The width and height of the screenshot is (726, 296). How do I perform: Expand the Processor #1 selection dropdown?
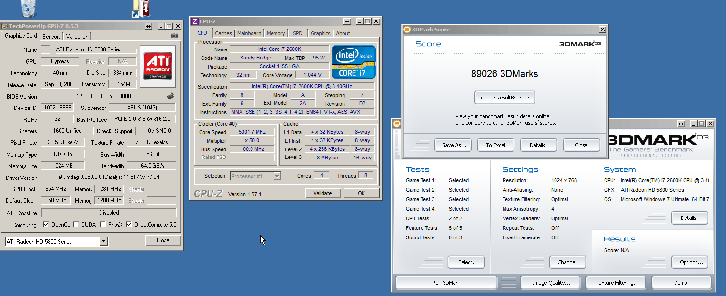tap(277, 176)
